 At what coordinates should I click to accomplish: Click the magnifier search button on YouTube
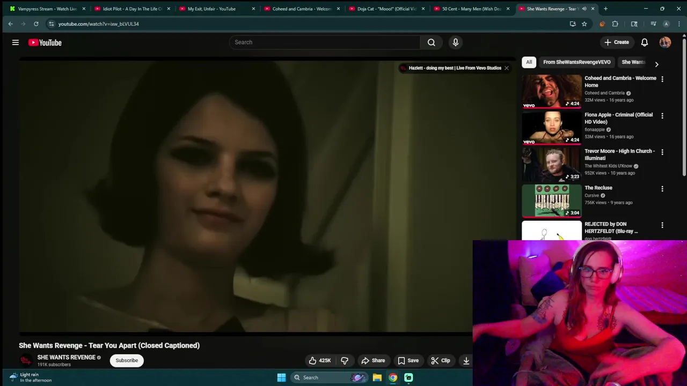click(x=432, y=42)
